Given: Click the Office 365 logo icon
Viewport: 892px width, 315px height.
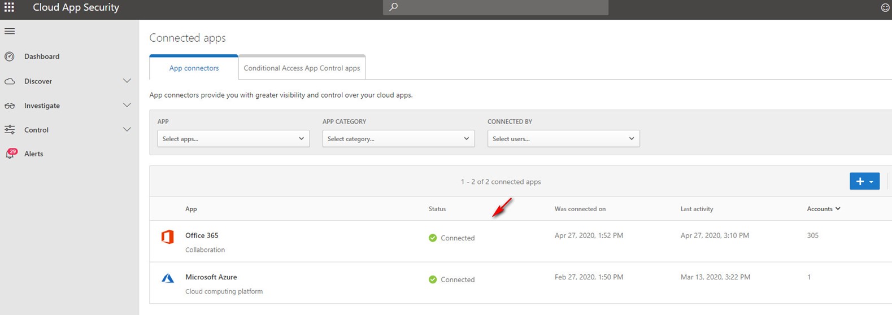Looking at the screenshot, I should pyautogui.click(x=167, y=237).
